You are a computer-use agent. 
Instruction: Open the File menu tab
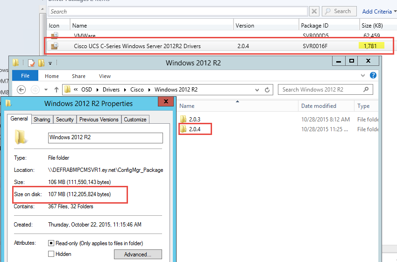(25, 76)
